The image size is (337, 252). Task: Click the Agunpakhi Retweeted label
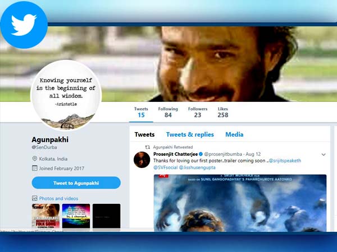click(x=173, y=147)
